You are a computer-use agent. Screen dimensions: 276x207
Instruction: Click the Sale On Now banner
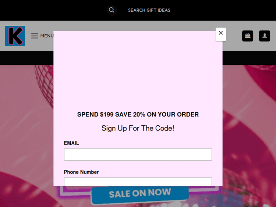tap(140, 194)
